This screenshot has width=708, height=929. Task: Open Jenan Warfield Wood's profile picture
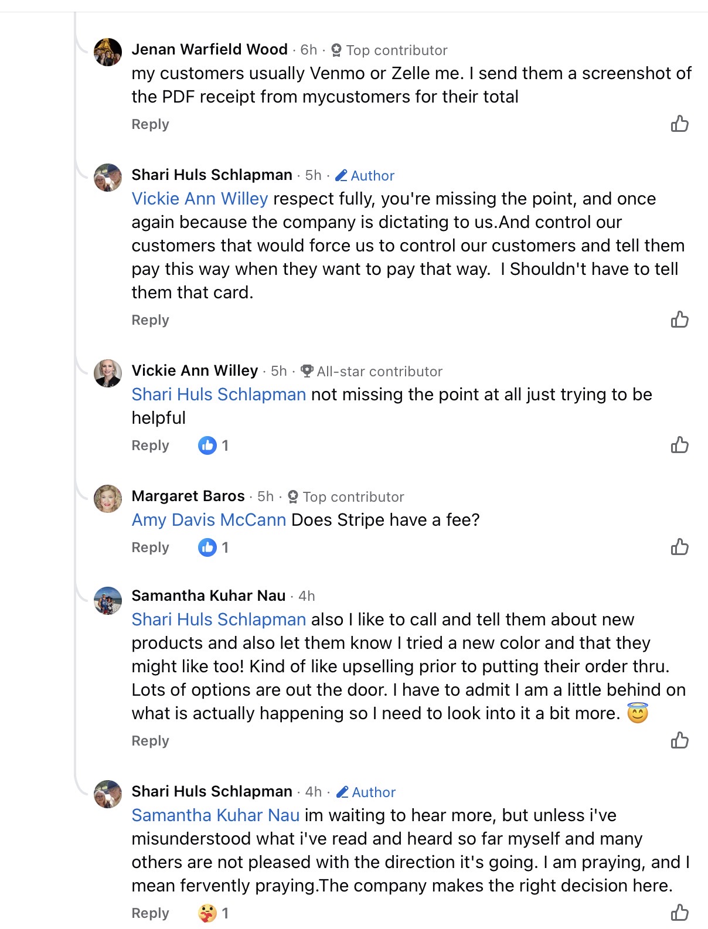(108, 52)
